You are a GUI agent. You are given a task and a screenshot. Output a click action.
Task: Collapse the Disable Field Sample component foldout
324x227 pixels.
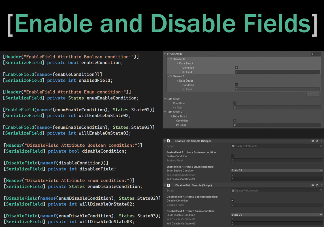[165, 185]
